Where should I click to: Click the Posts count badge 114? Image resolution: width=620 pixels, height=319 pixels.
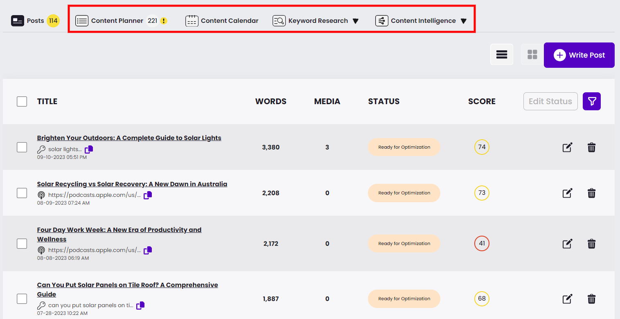point(53,20)
